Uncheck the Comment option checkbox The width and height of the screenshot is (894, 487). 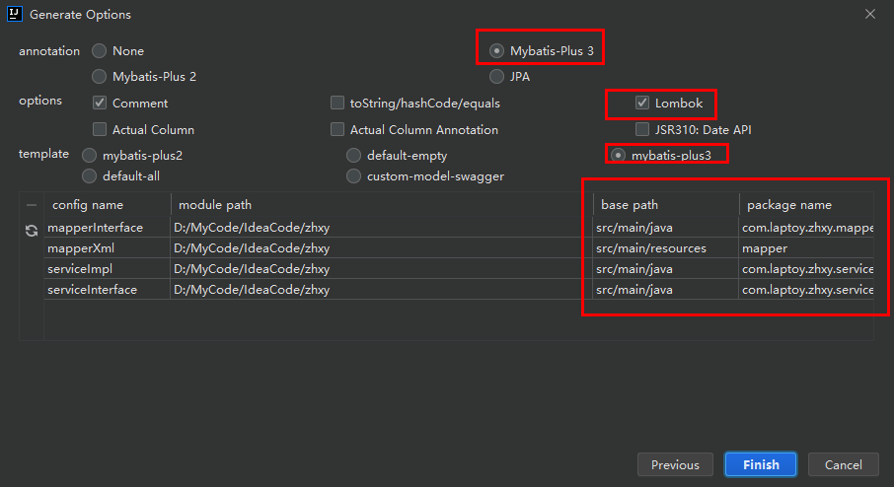[100, 103]
